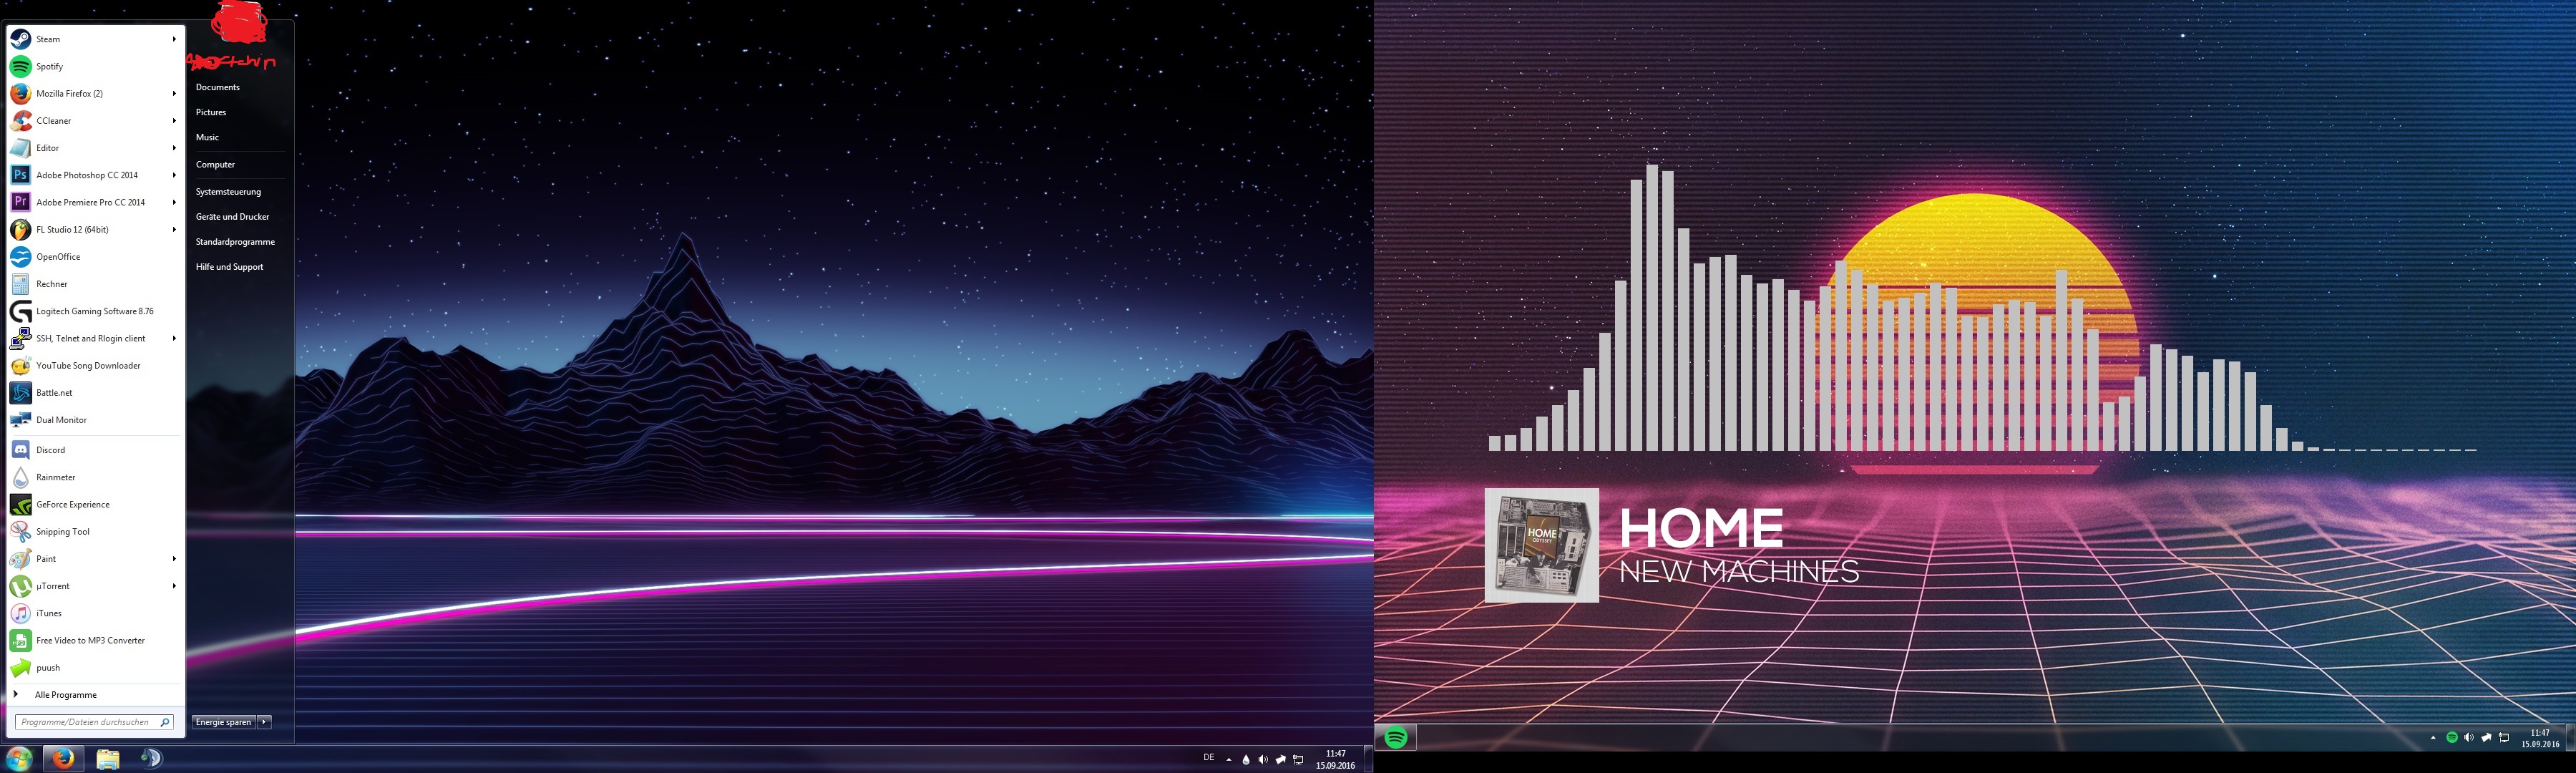Image resolution: width=2576 pixels, height=773 pixels.
Task: Launch GeForce Experience
Action: 95,505
